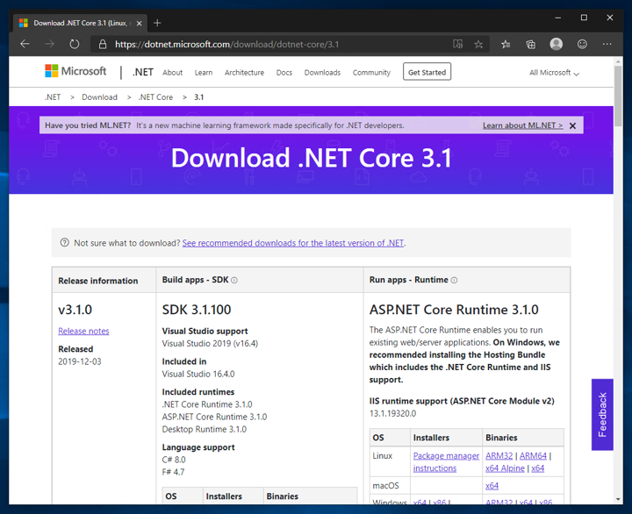Open the browser Settings and more menu
632x514 pixels.
point(607,44)
